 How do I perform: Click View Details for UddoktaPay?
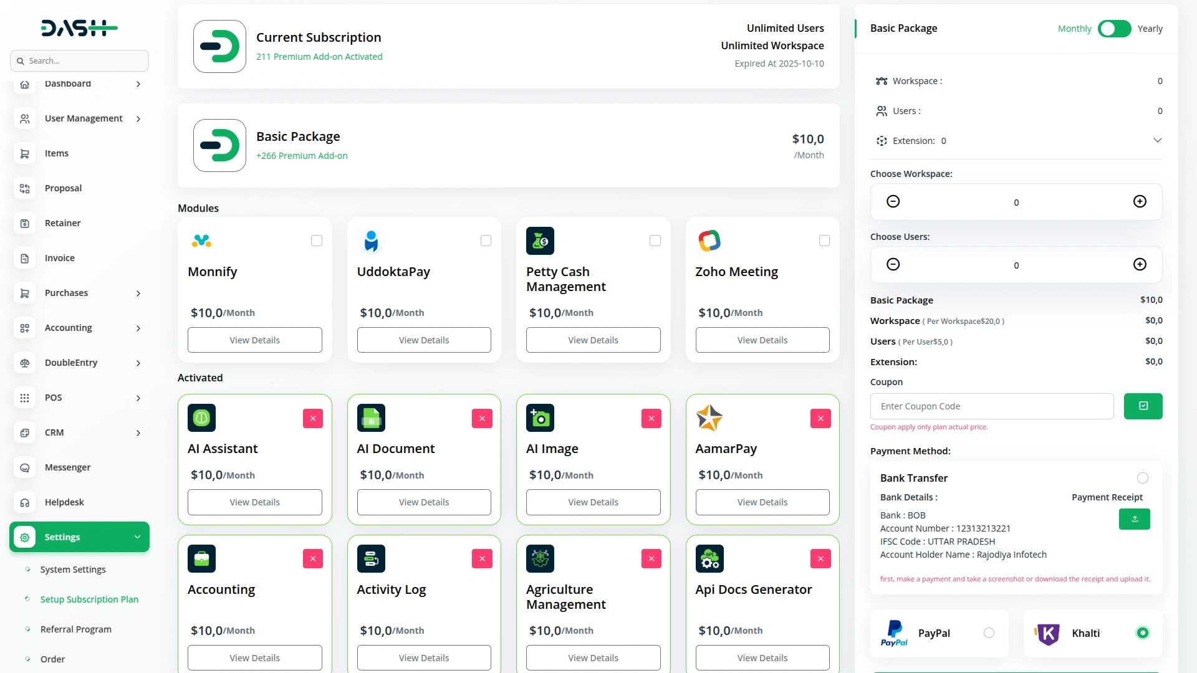pyautogui.click(x=424, y=340)
